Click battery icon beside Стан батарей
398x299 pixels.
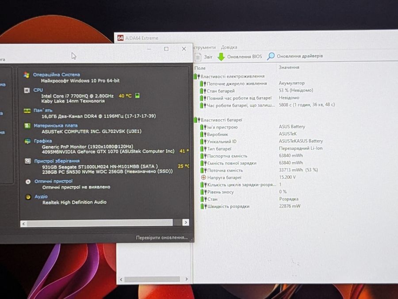pos(203,91)
